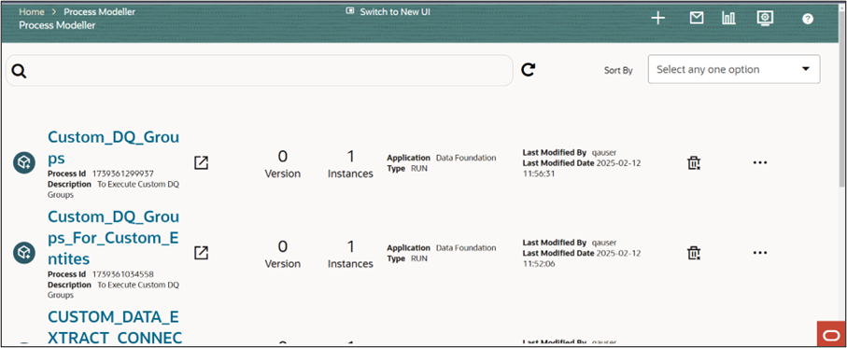Click the monitor settings icon in header

pyautogui.click(x=765, y=19)
